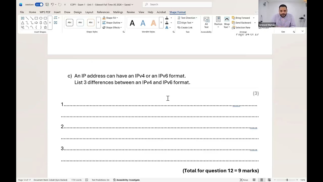Click the Text Effects icon
The image size is (323, 182).
(x=167, y=27)
